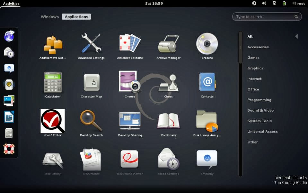Image resolution: width=308 pixels, height=193 pixels.
Task: Click network status icon
Action: pos(274,3)
